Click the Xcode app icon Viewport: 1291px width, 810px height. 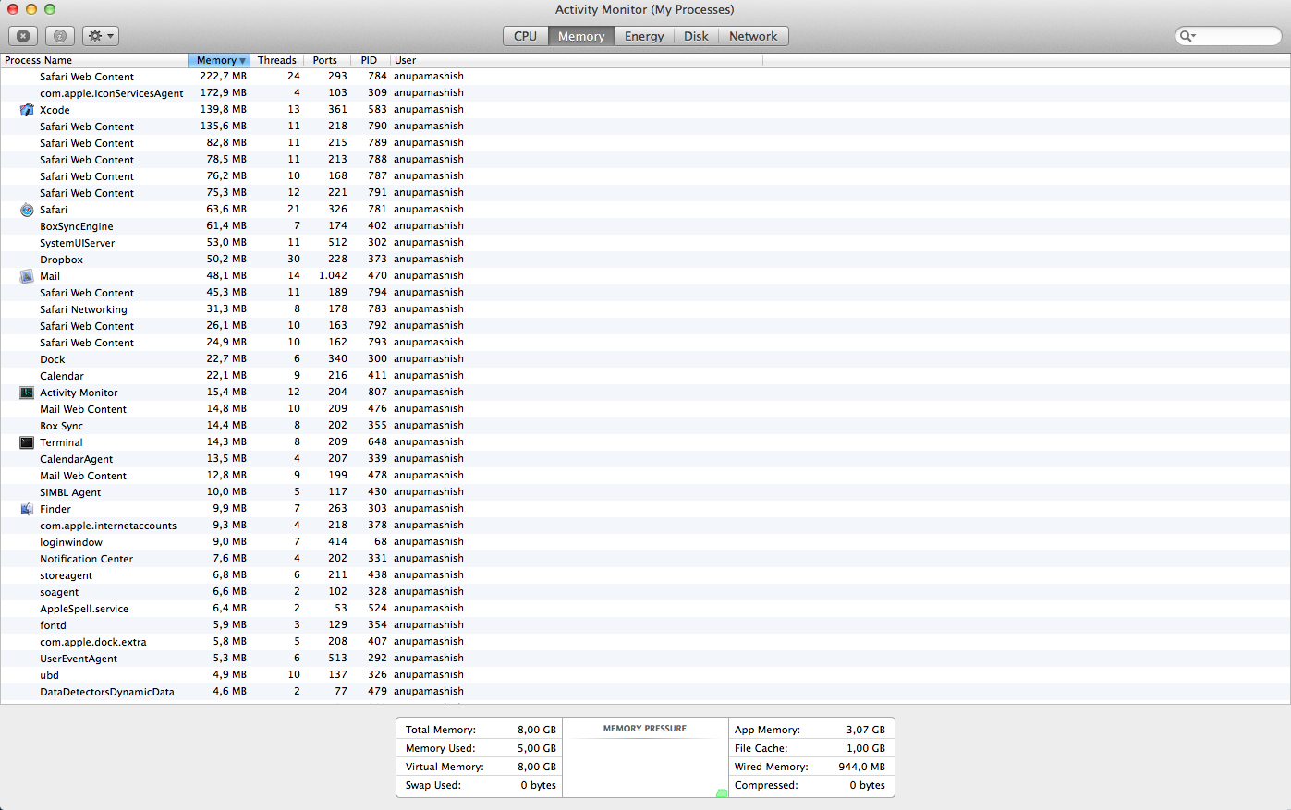27,110
